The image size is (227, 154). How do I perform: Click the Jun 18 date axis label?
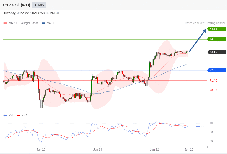click(x=41, y=149)
